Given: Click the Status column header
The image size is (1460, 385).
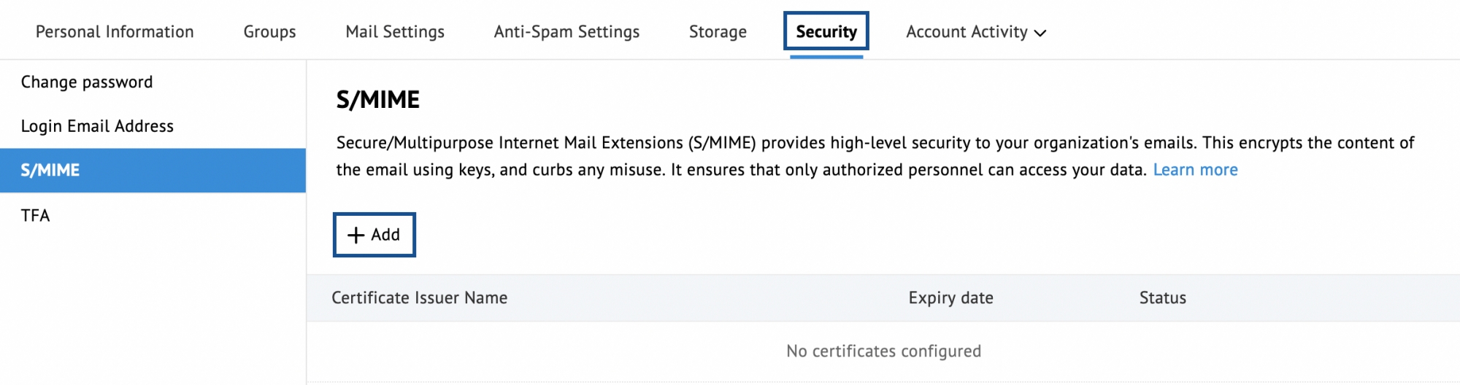Looking at the screenshot, I should pos(1162,297).
